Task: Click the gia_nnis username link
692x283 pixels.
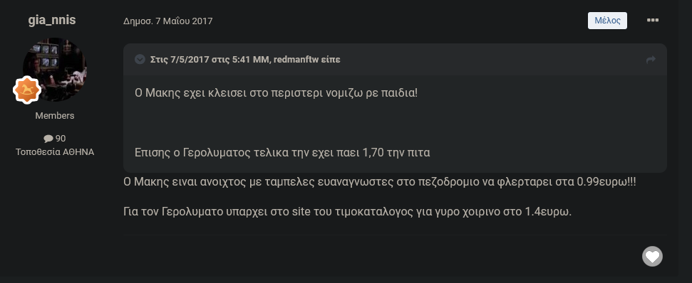Action: coord(52,20)
